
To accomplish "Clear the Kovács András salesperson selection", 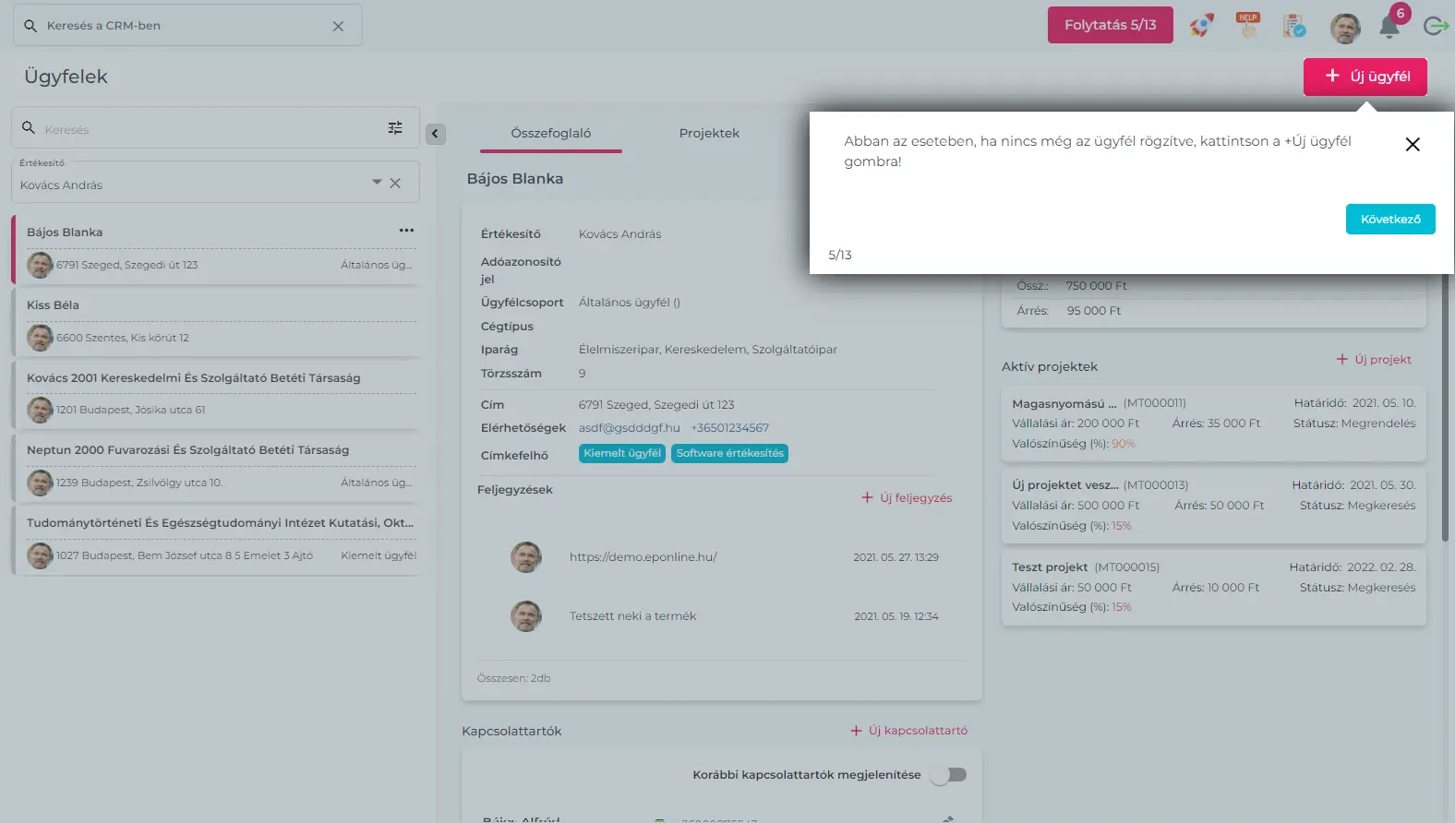I will (x=395, y=184).
